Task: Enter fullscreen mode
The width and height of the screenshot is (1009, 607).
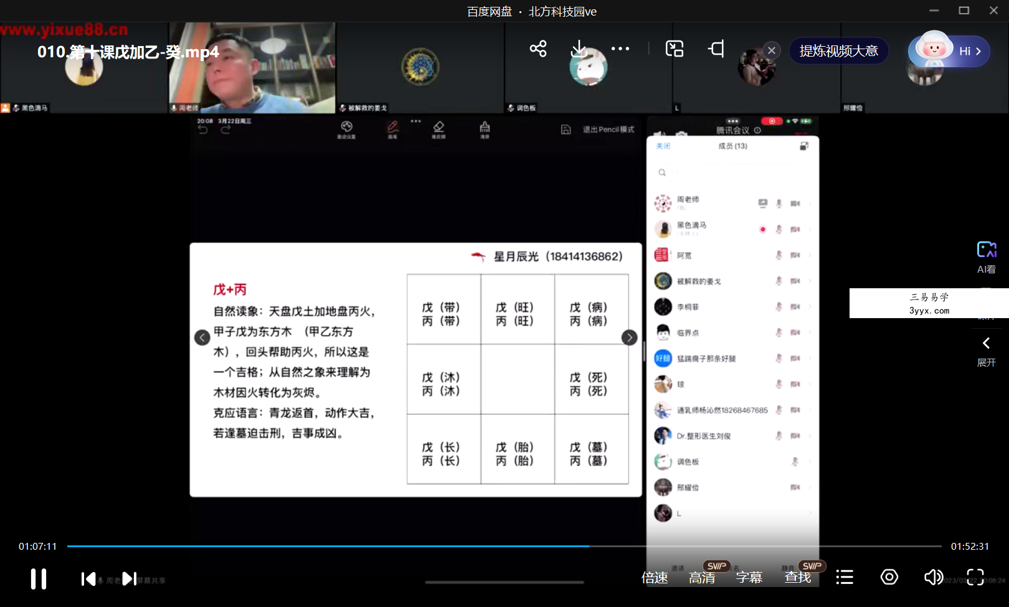Action: [x=975, y=577]
